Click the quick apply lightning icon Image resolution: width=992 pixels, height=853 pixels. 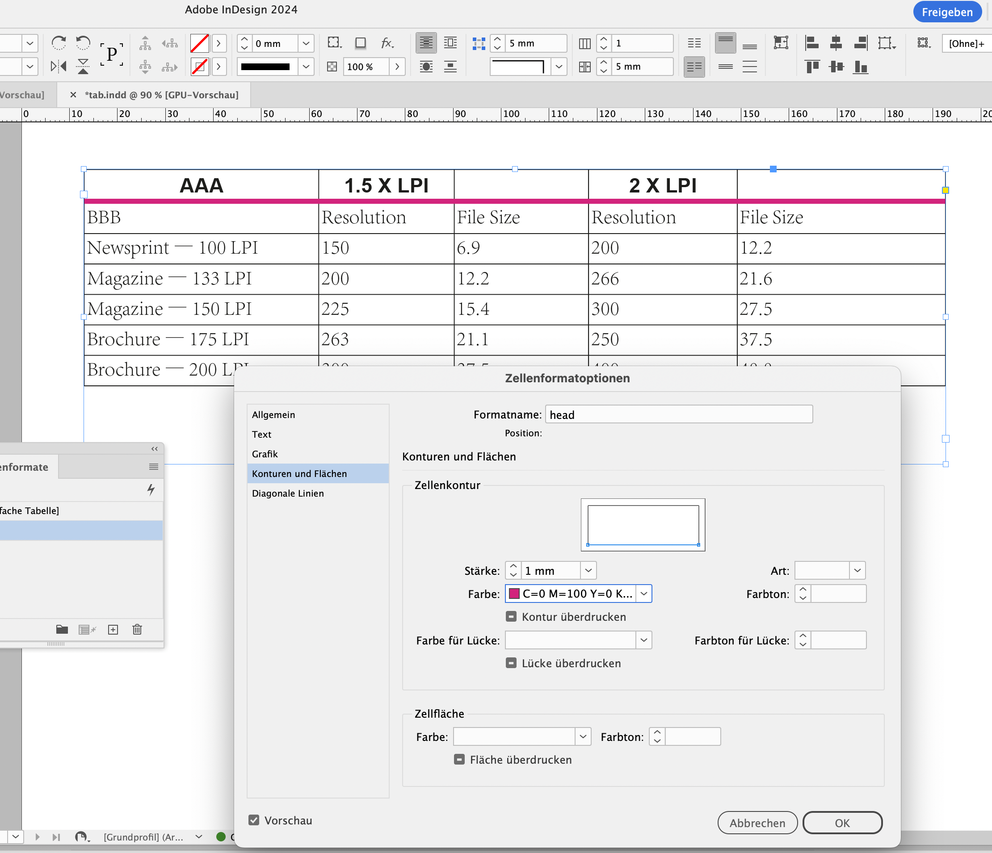pos(151,490)
